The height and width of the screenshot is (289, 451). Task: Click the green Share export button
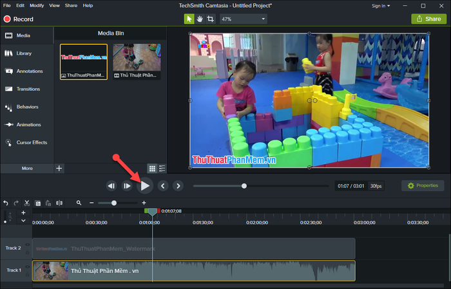coord(429,19)
